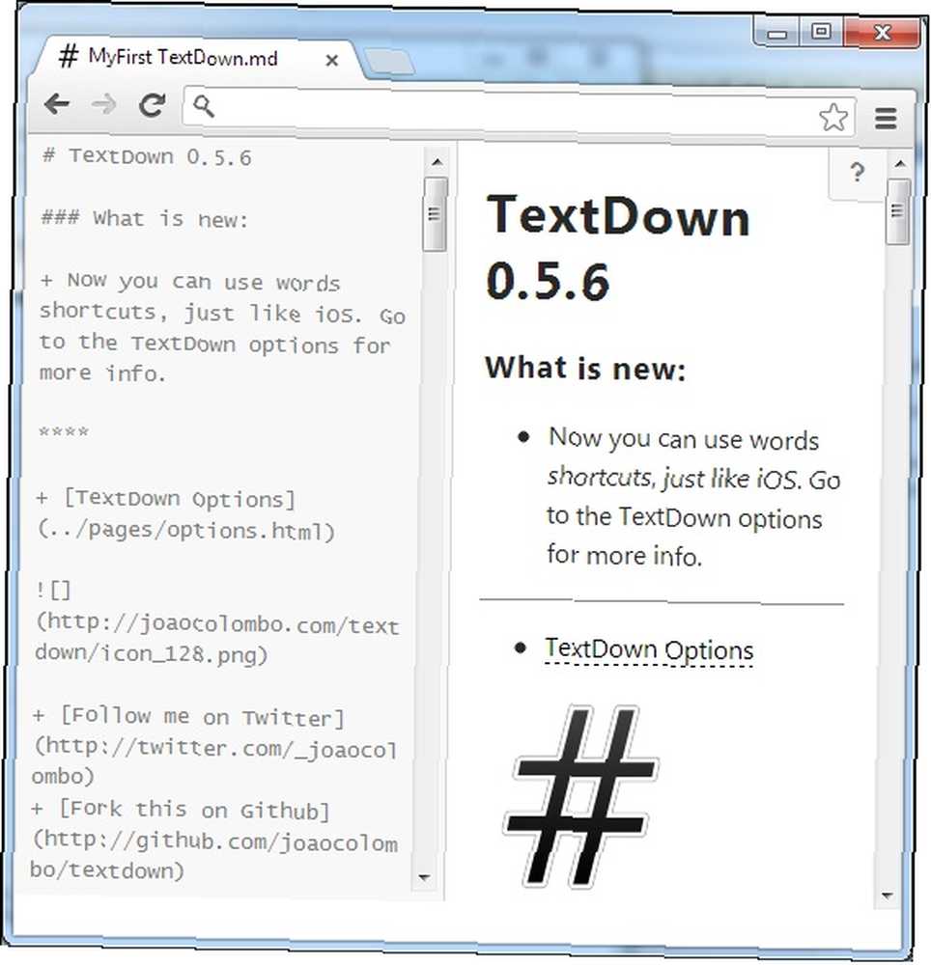Click the preview pane scroll-down arrow
931x965 pixels.
[888, 896]
